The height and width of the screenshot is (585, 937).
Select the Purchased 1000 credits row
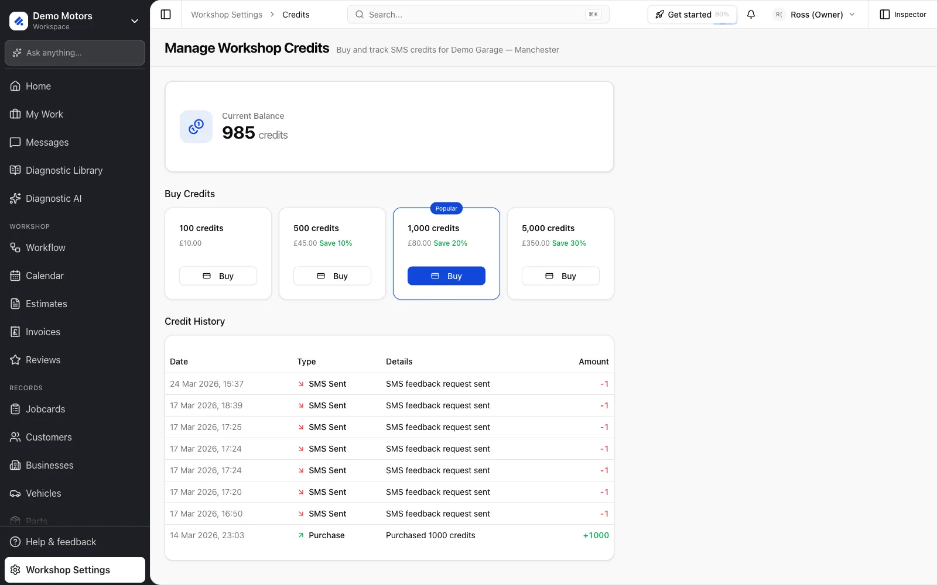tap(389, 535)
